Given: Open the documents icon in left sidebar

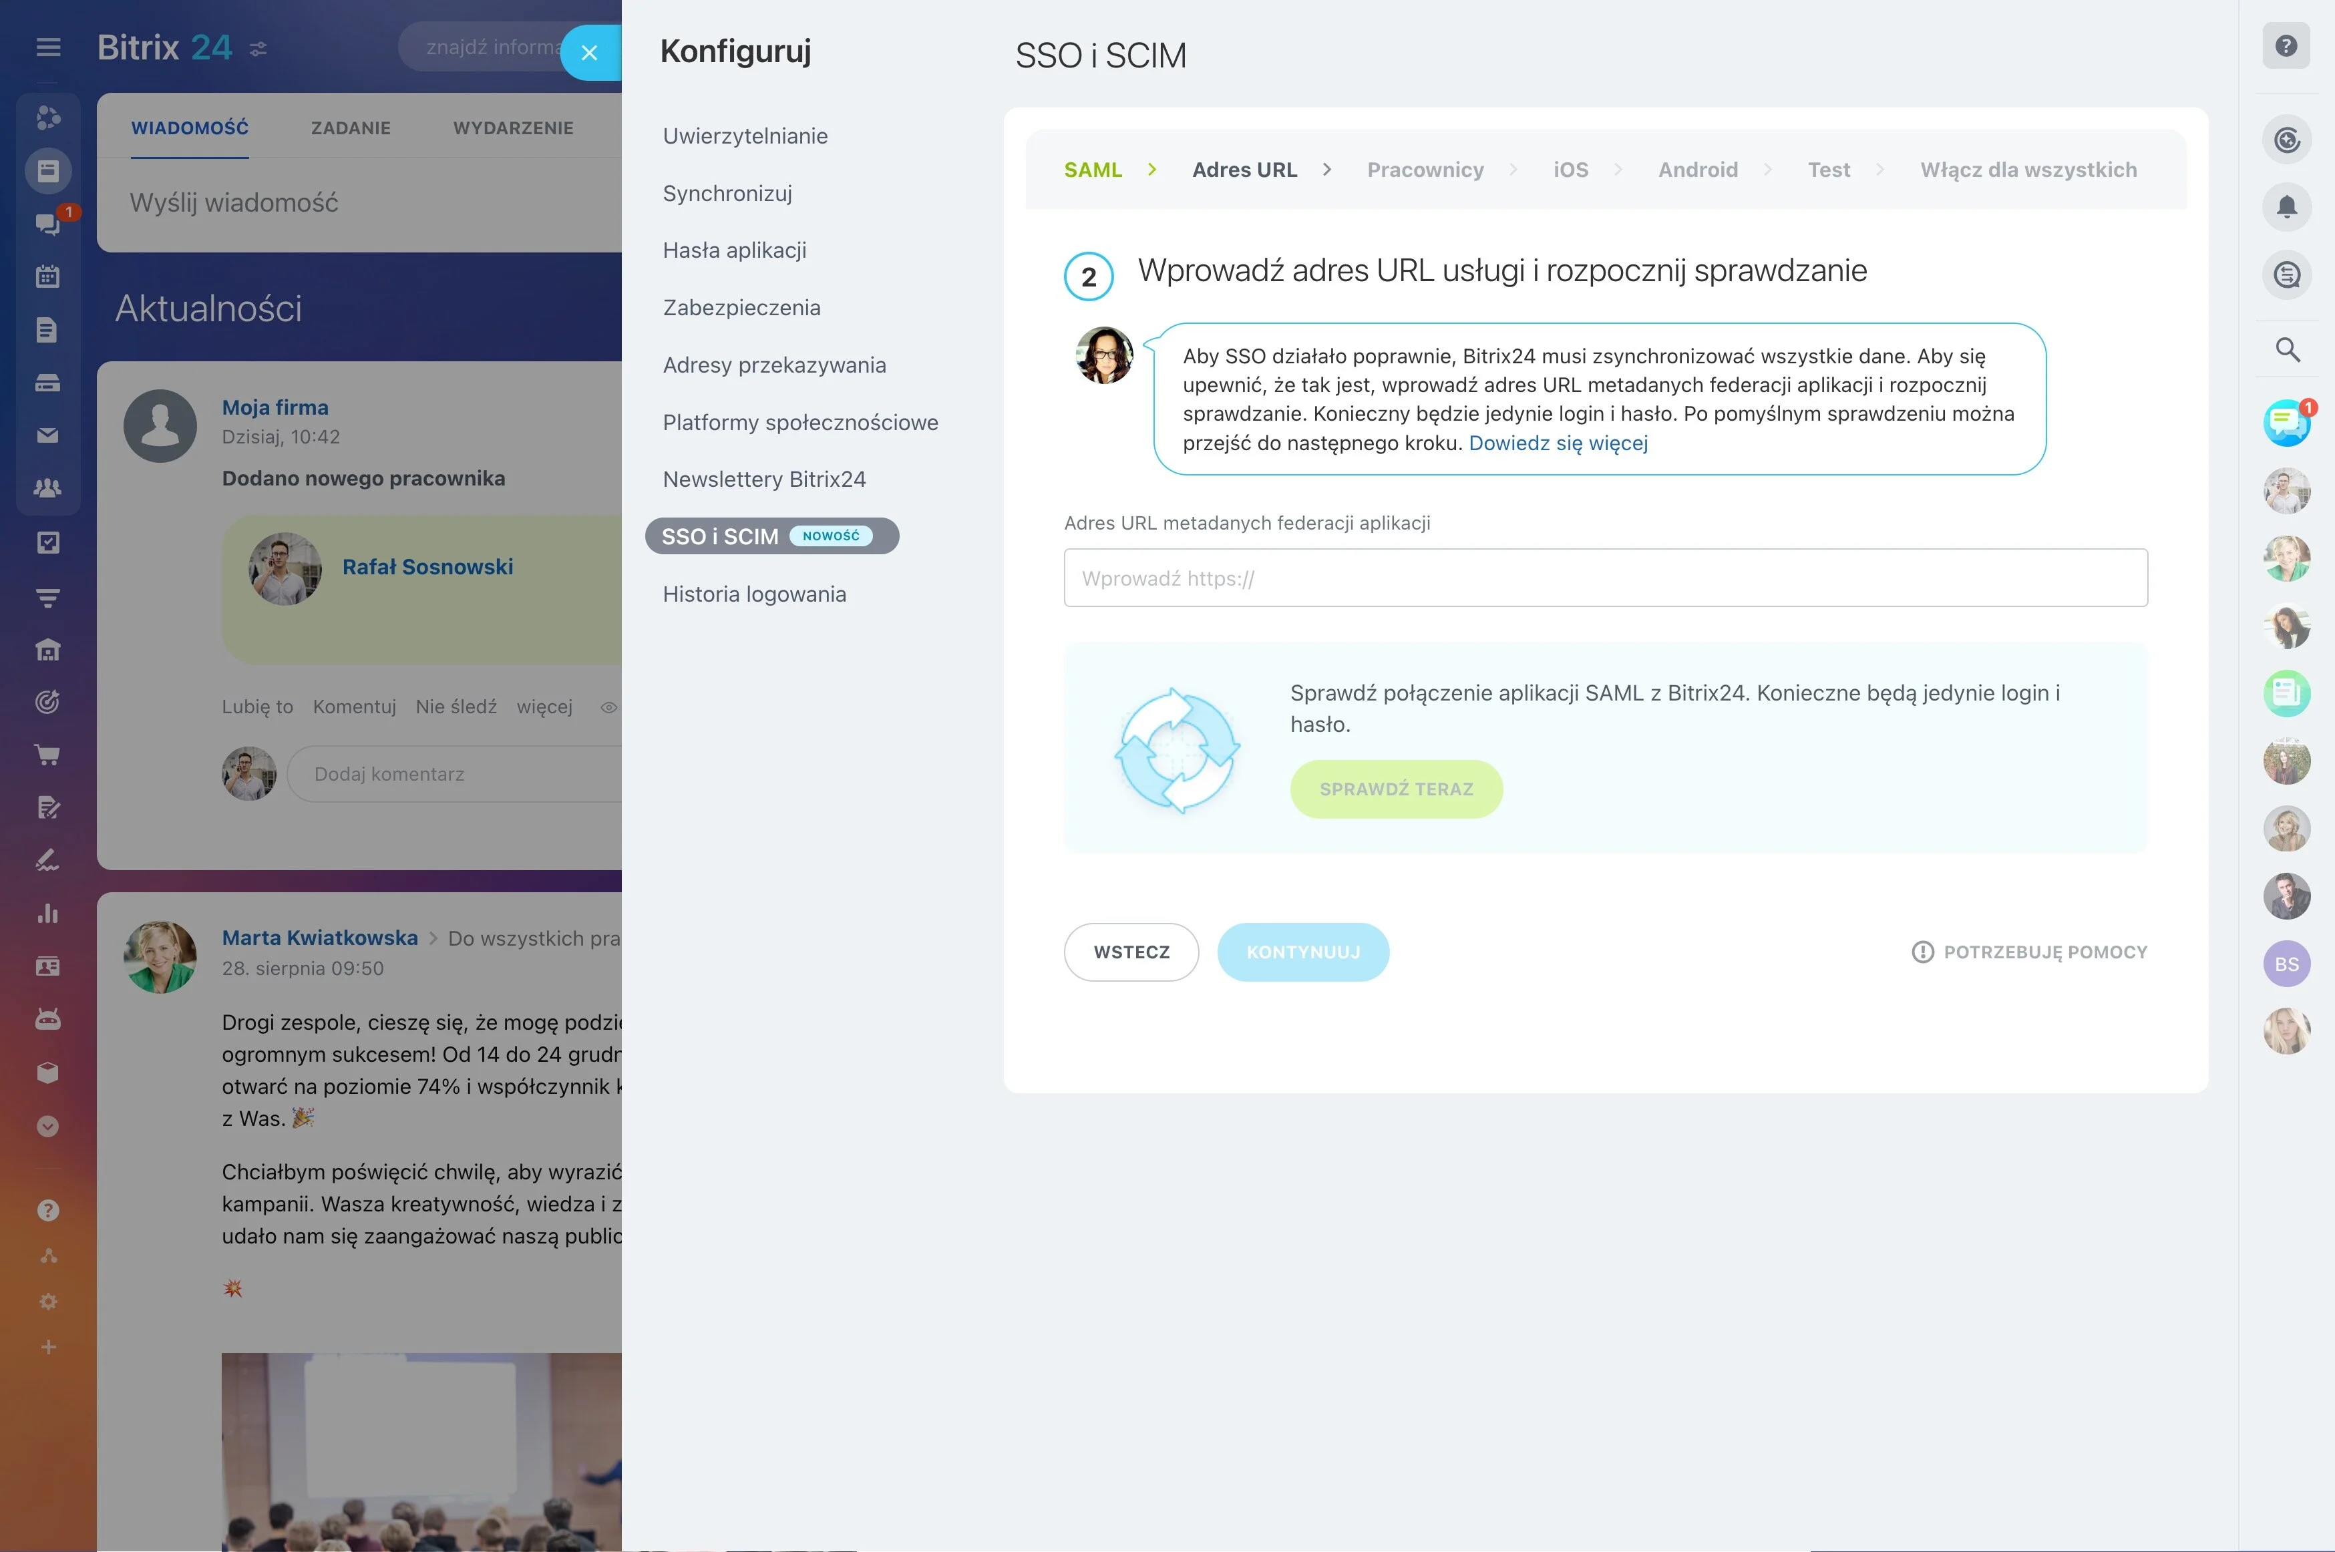Looking at the screenshot, I should click(x=47, y=330).
